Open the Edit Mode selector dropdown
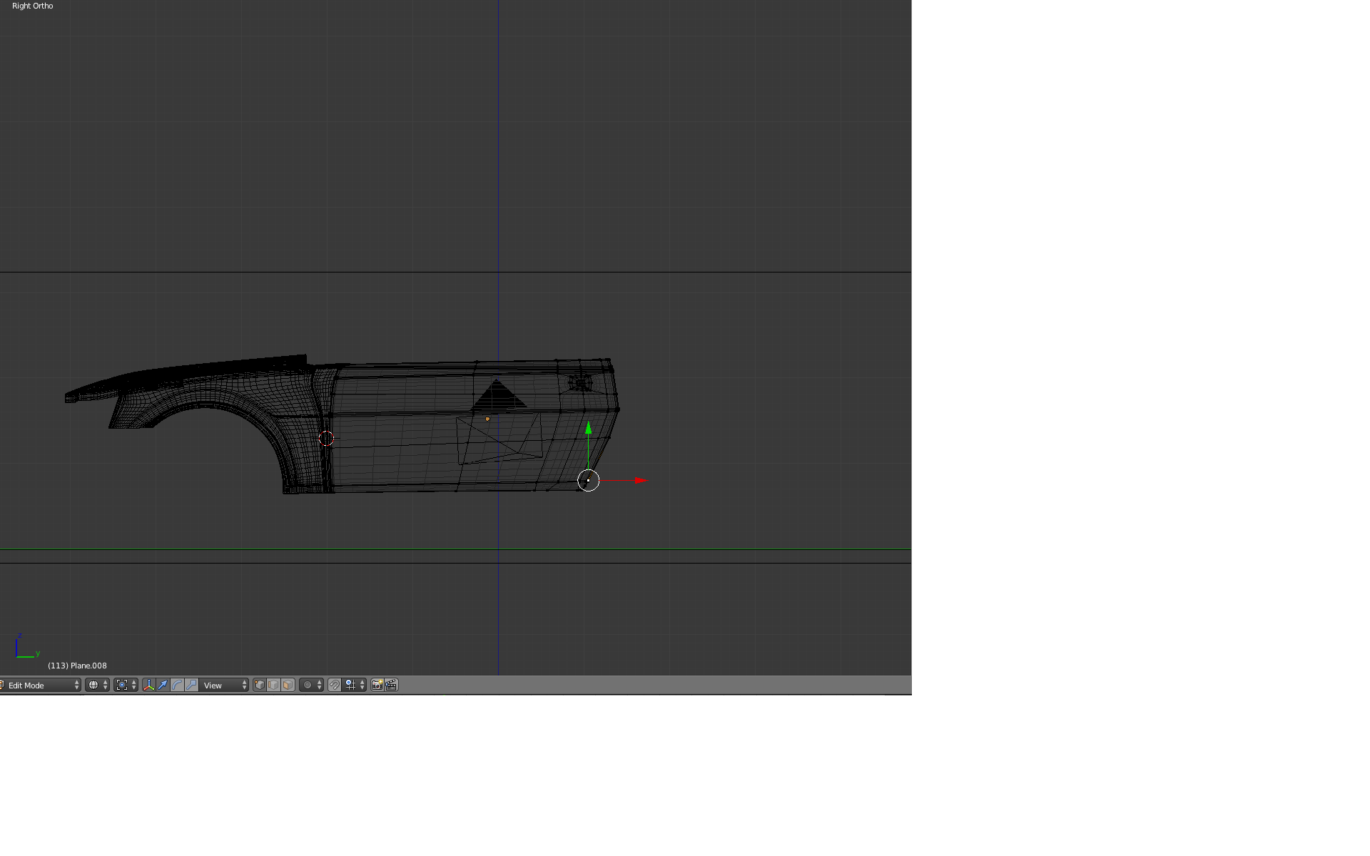Image resolution: width=1370 pixels, height=856 pixels. [41, 686]
